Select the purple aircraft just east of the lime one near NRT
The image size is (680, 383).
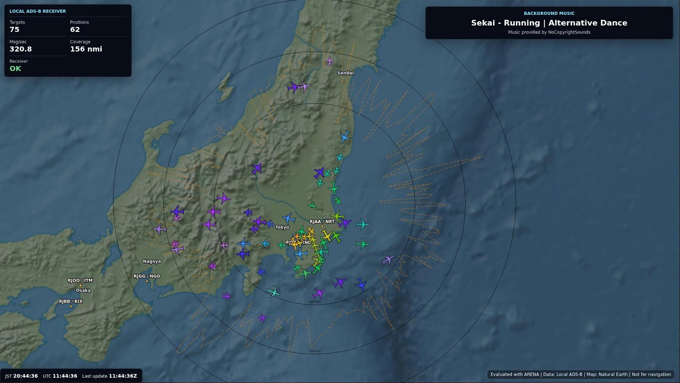pyautogui.click(x=345, y=223)
